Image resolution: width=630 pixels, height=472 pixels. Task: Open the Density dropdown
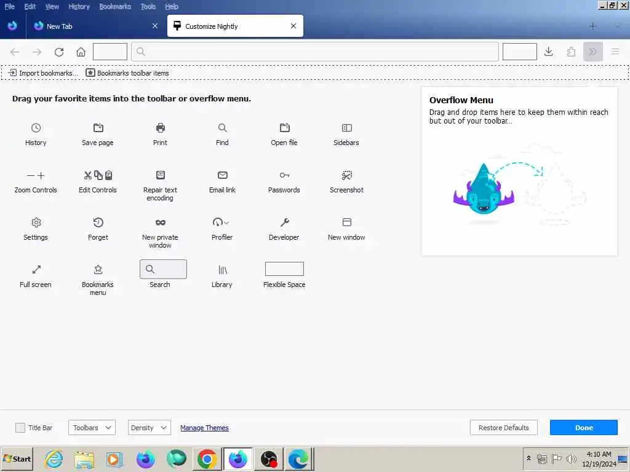149,428
